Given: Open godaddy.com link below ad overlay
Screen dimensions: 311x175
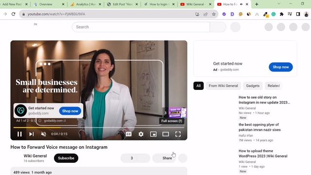Looking at the screenshot, I should (55, 121).
